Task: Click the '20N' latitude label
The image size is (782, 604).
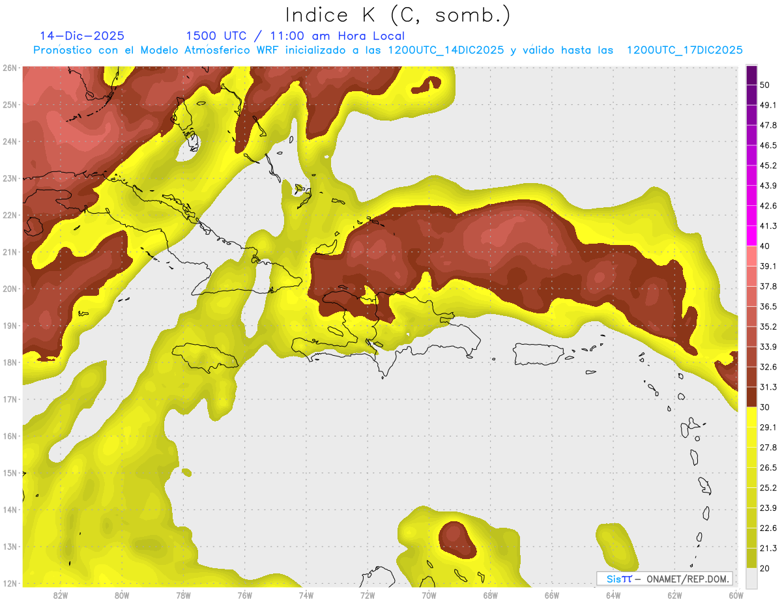Action: (10, 289)
